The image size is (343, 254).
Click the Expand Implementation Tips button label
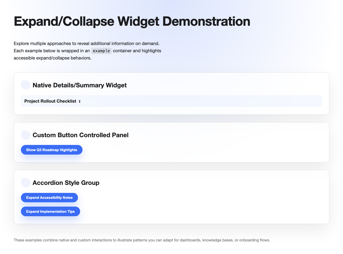click(x=50, y=211)
